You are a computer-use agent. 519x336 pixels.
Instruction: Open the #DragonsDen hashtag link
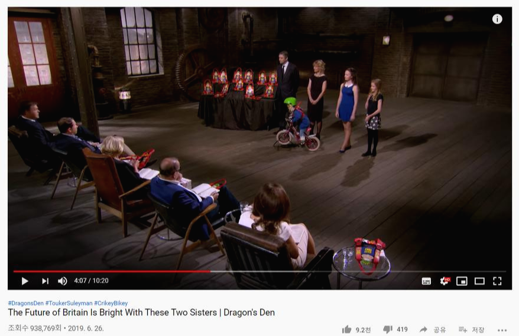click(26, 303)
